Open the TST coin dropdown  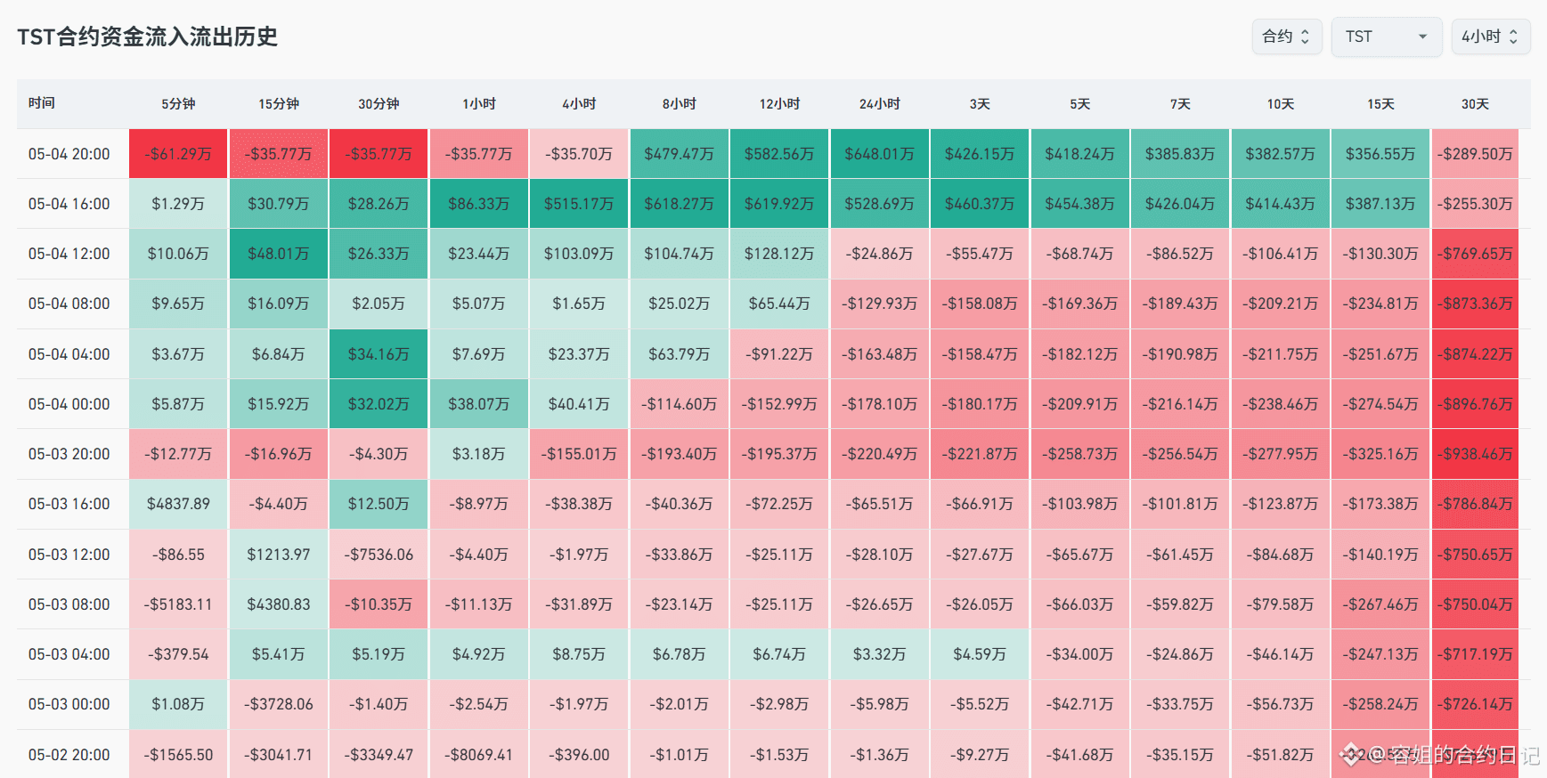[1386, 36]
